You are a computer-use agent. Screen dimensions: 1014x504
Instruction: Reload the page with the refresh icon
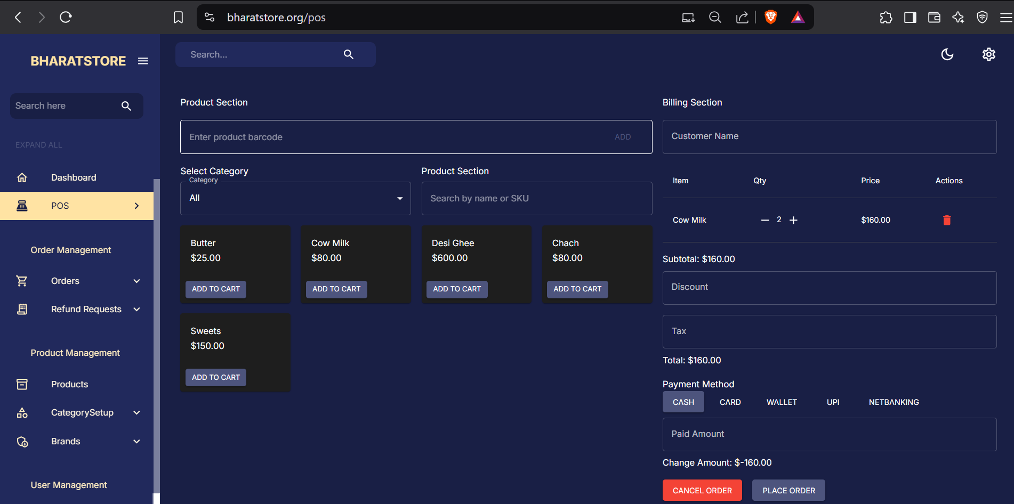[x=66, y=17]
